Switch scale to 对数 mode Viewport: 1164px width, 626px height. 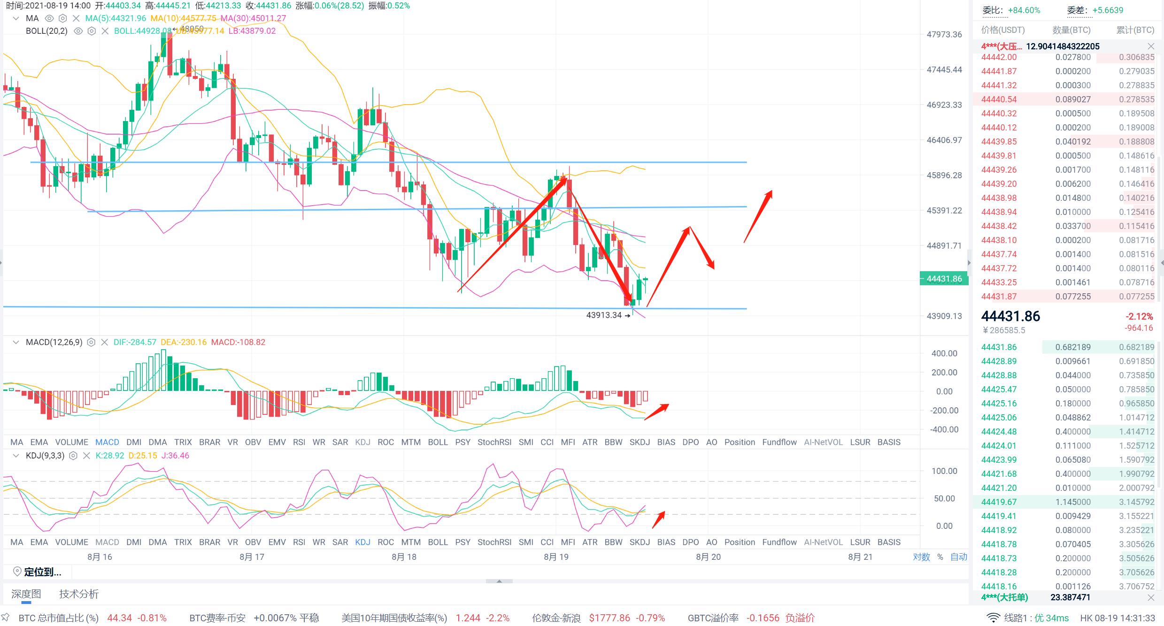click(x=921, y=557)
